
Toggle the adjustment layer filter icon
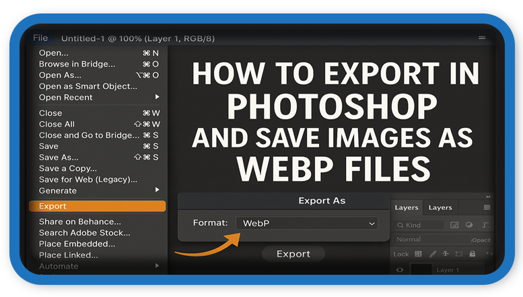point(469,224)
